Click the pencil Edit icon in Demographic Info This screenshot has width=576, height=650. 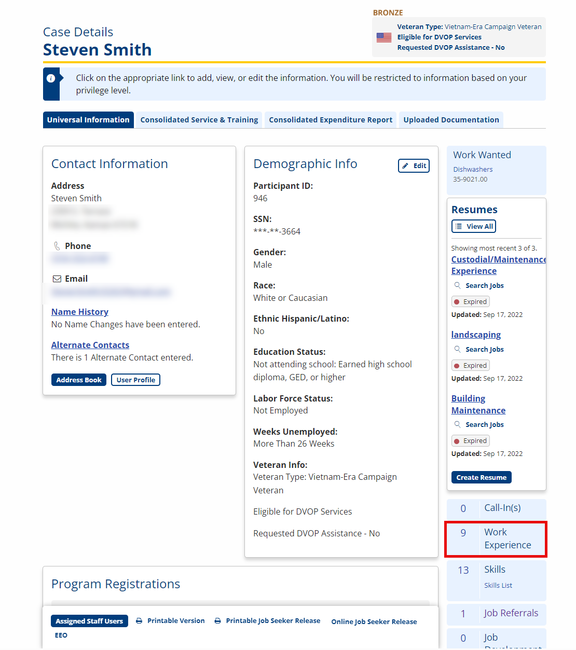(x=405, y=166)
